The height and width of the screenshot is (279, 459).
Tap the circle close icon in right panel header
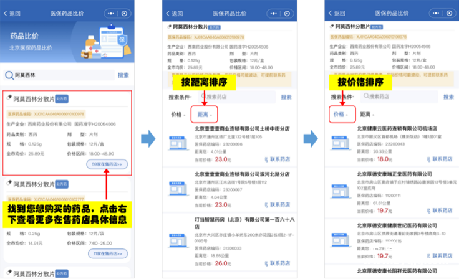450,13
